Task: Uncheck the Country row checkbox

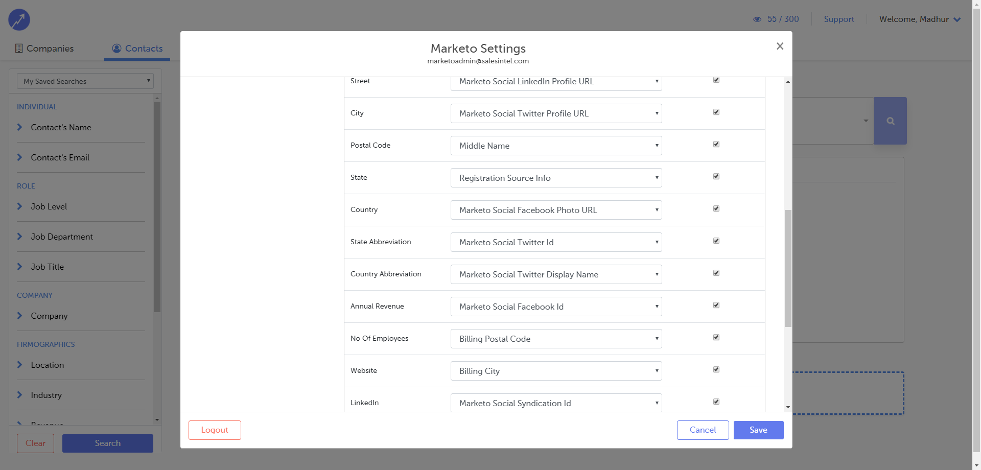Action: 716,209
